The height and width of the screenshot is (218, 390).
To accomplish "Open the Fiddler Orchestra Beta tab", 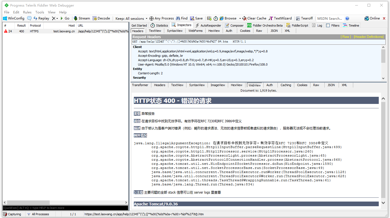I will [265, 26].
